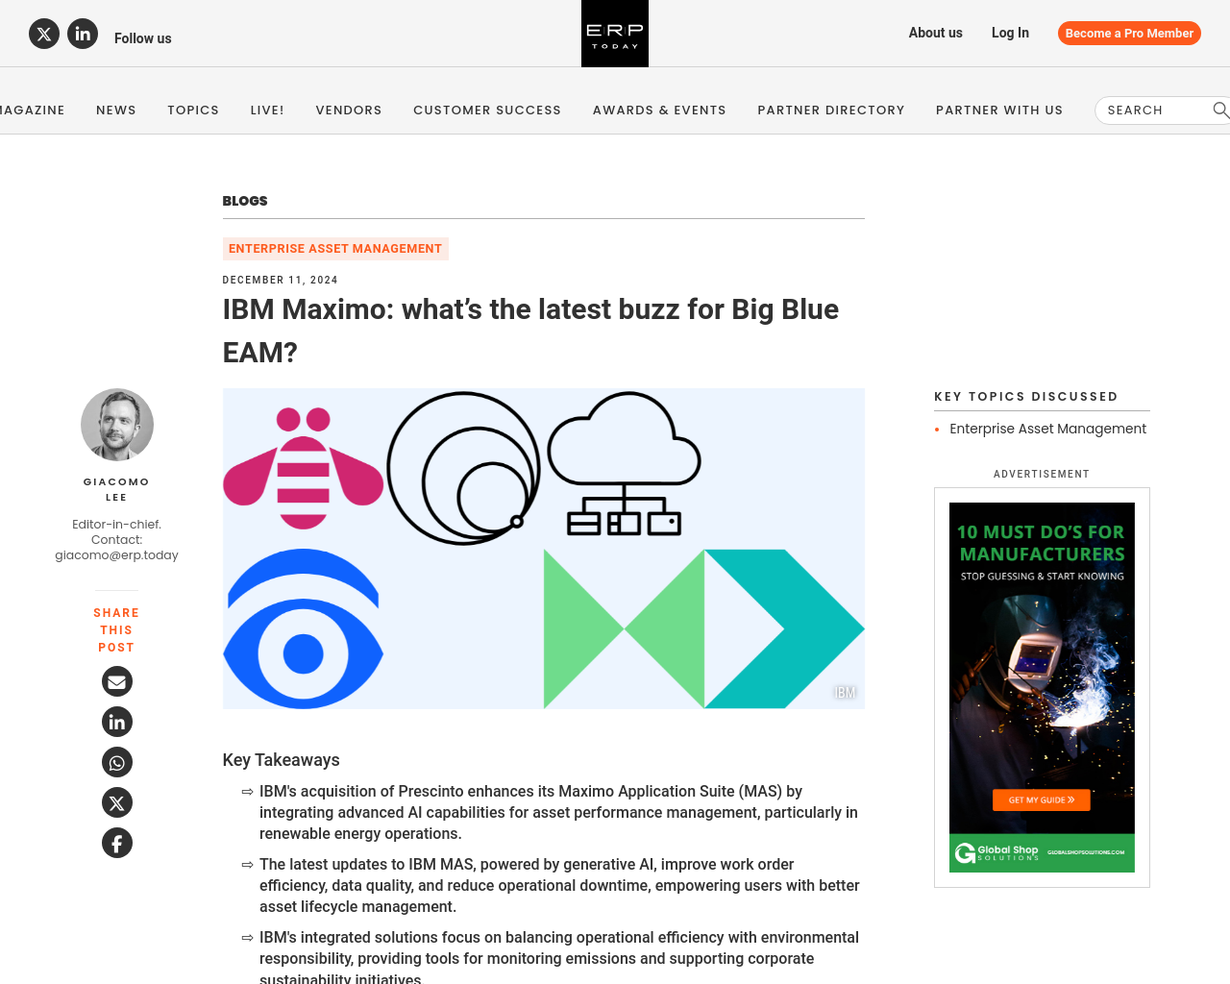Share this post on Facebook
The image size is (1230, 984).
[x=117, y=843]
